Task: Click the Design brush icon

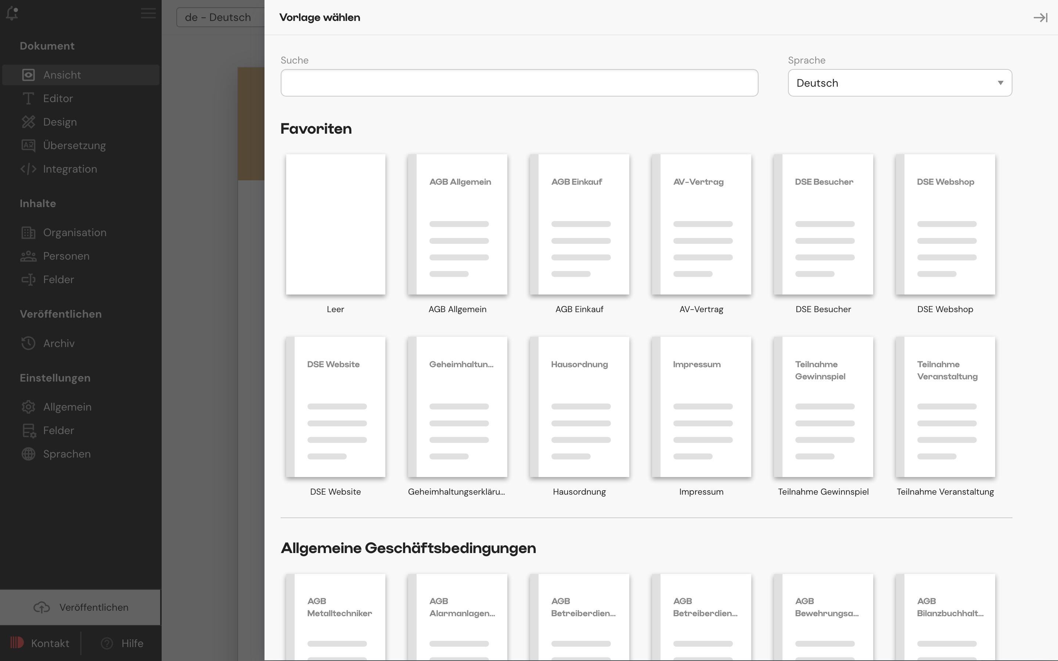Action: point(28,122)
